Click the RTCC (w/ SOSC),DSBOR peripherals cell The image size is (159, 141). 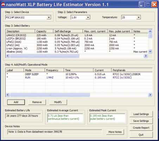point(127,74)
